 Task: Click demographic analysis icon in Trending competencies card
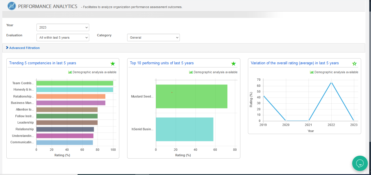pyautogui.click(x=70, y=72)
